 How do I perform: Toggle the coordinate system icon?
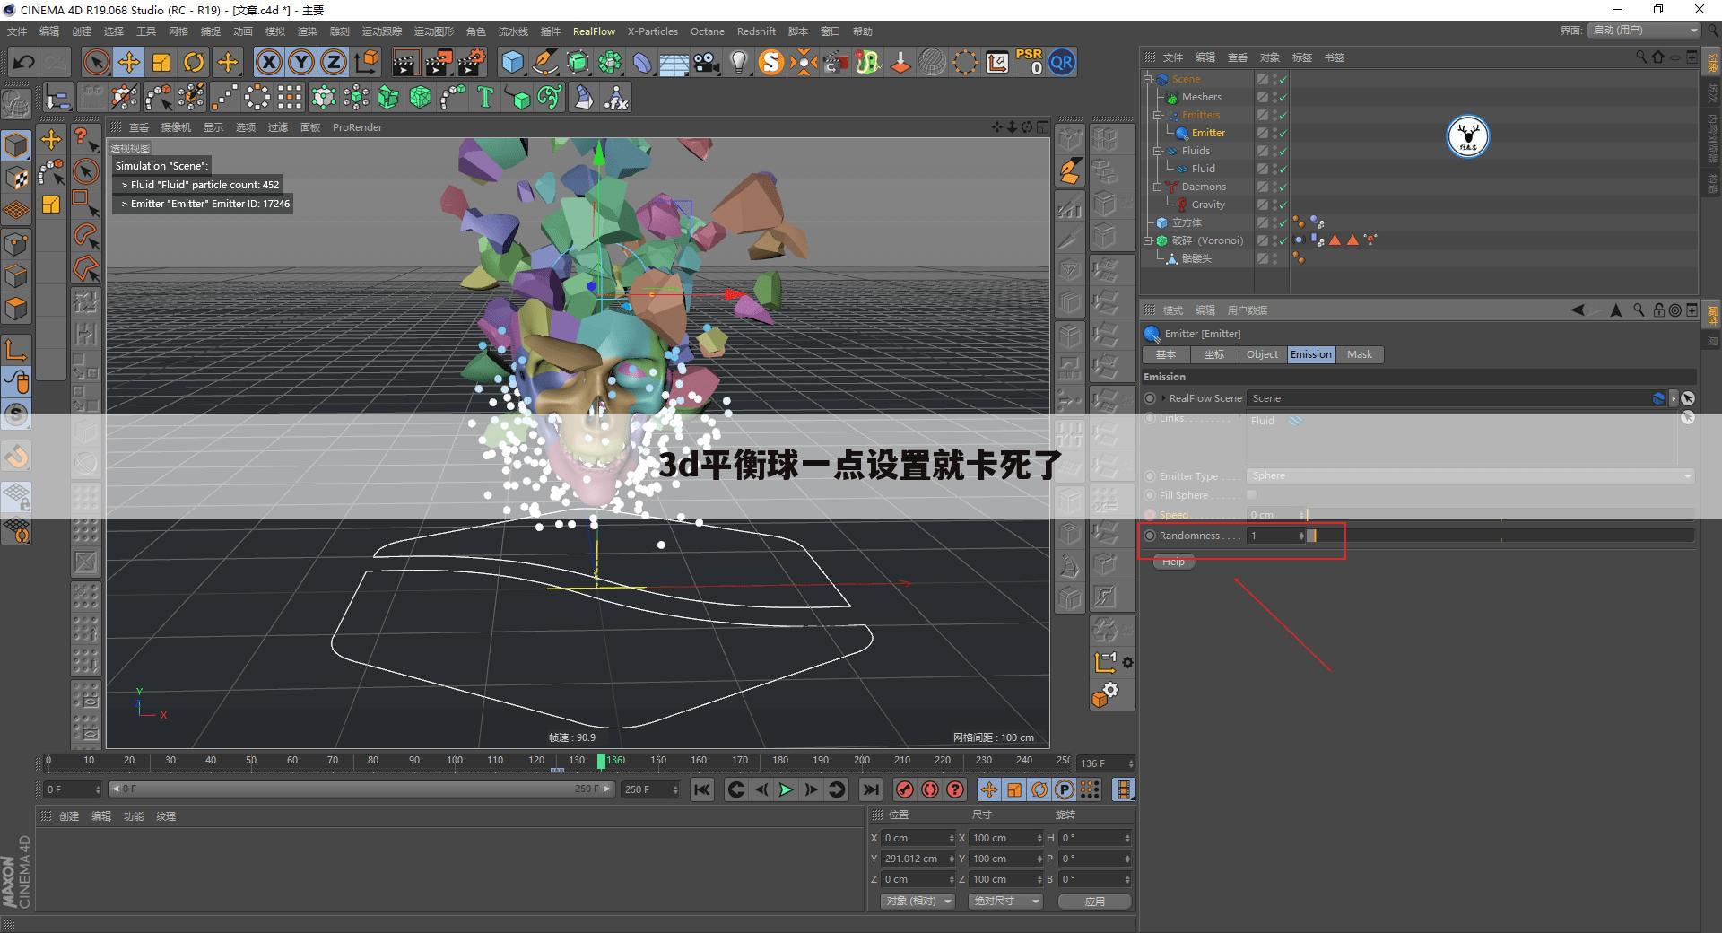(367, 62)
